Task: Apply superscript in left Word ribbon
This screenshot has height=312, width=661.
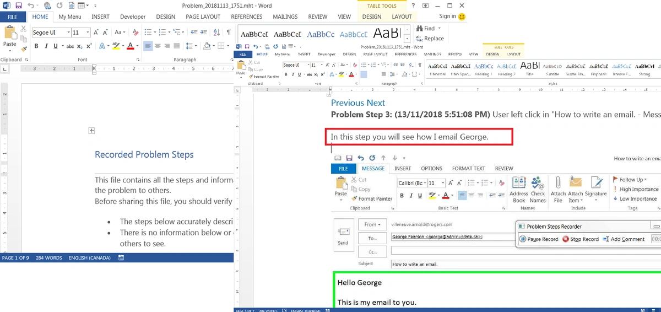Action: click(89, 46)
